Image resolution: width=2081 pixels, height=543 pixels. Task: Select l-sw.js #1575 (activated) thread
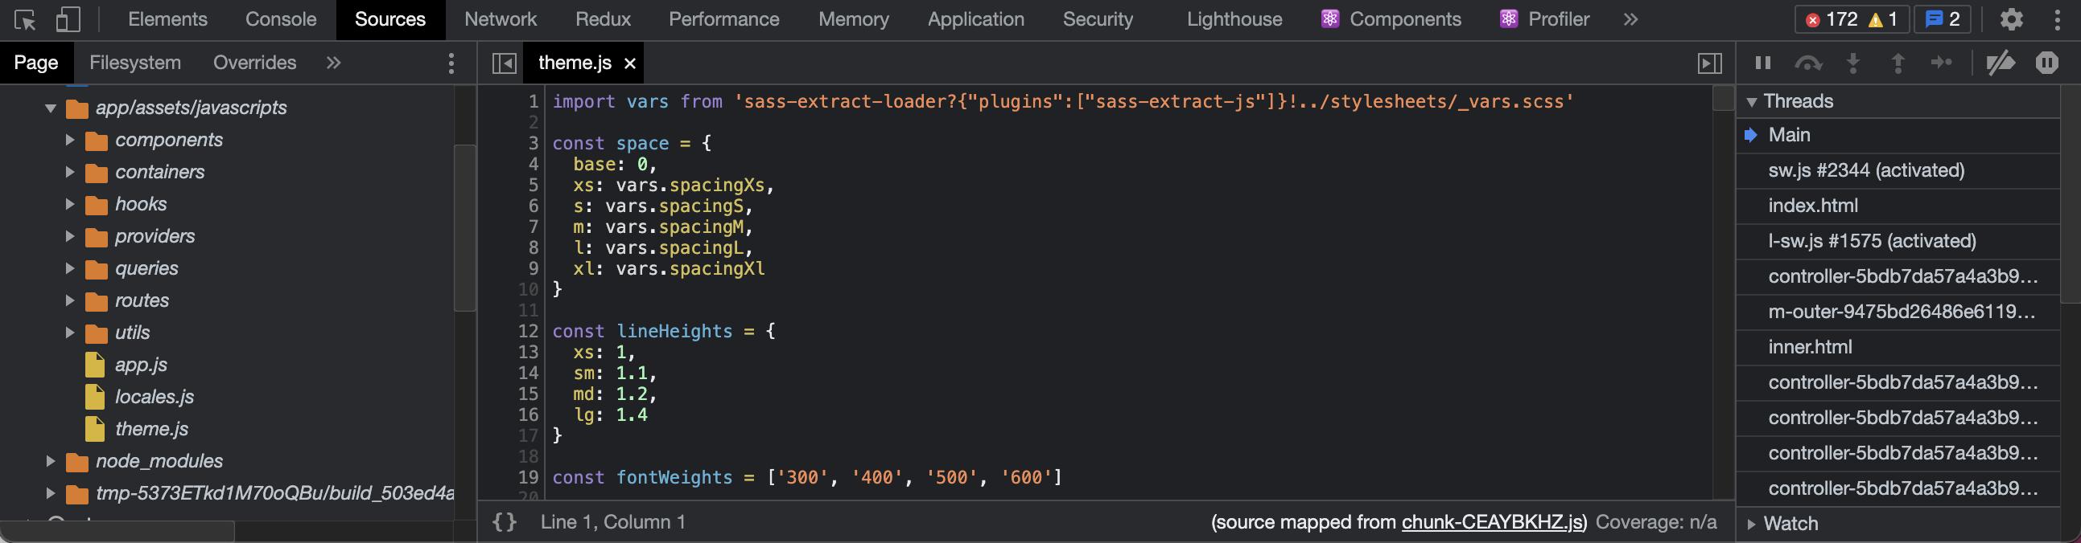click(x=1898, y=241)
